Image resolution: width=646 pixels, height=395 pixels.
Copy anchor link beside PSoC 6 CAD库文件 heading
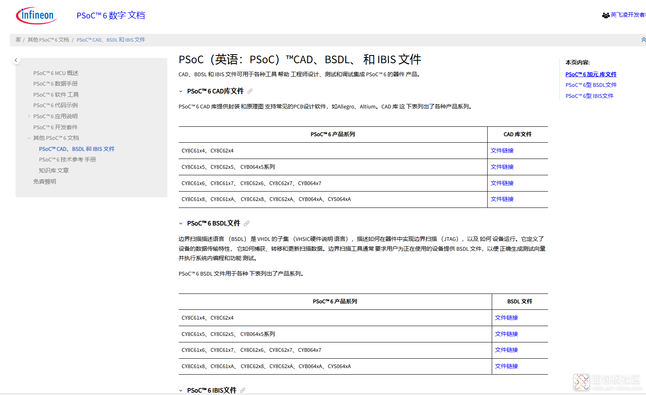point(250,91)
